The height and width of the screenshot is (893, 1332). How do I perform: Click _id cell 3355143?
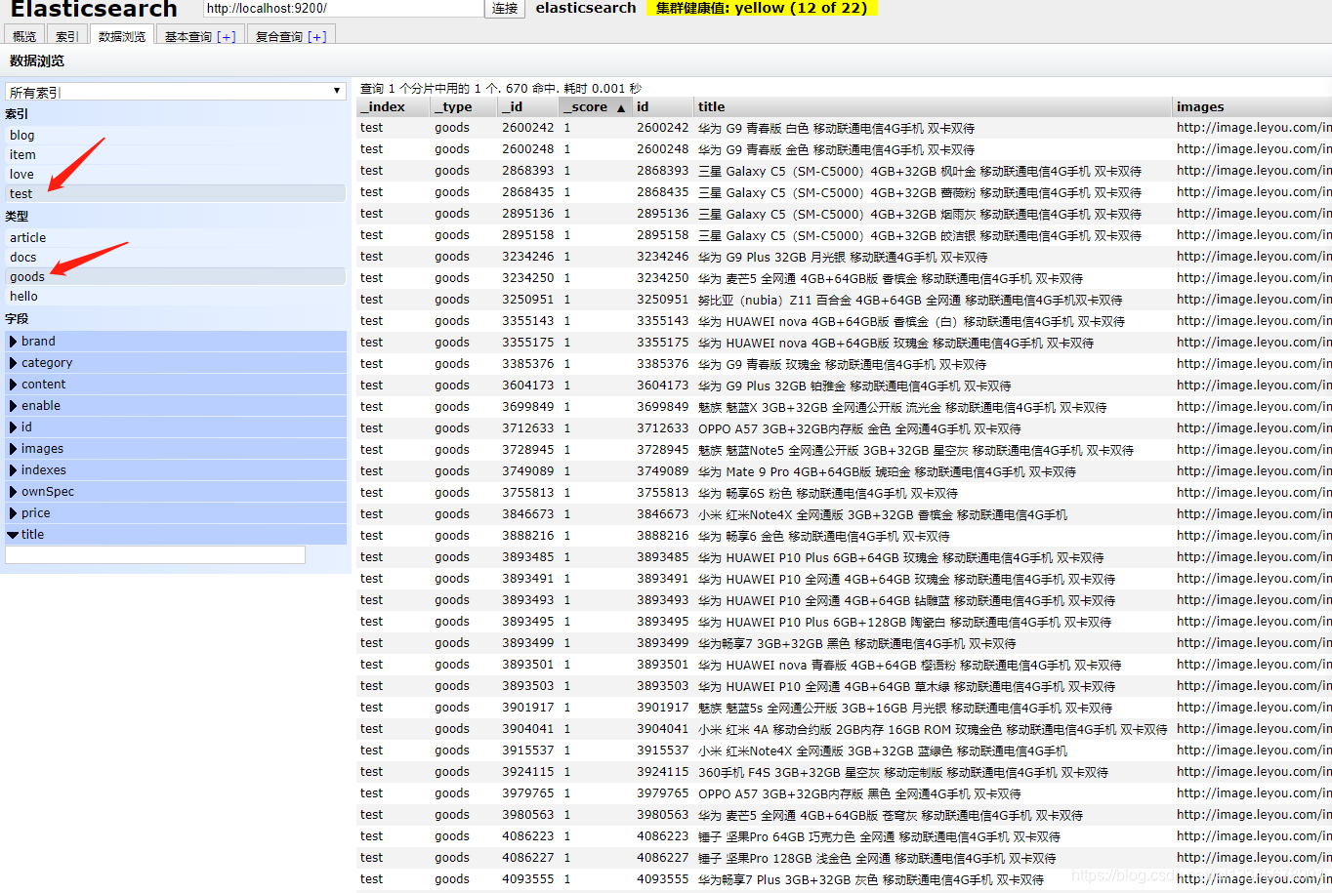528,321
